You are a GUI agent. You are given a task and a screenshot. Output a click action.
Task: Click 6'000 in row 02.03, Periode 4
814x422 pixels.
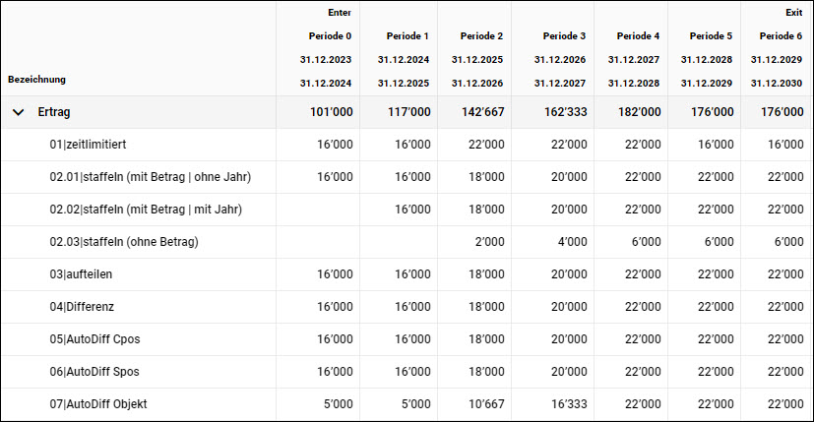[647, 242]
